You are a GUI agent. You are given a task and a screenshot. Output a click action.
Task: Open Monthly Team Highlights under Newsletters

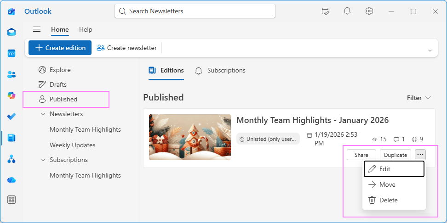[x=85, y=130]
